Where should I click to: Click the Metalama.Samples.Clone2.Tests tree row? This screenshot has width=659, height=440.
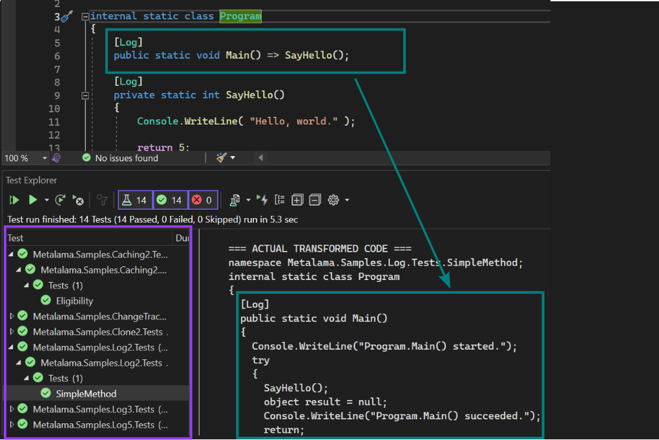[x=98, y=332]
